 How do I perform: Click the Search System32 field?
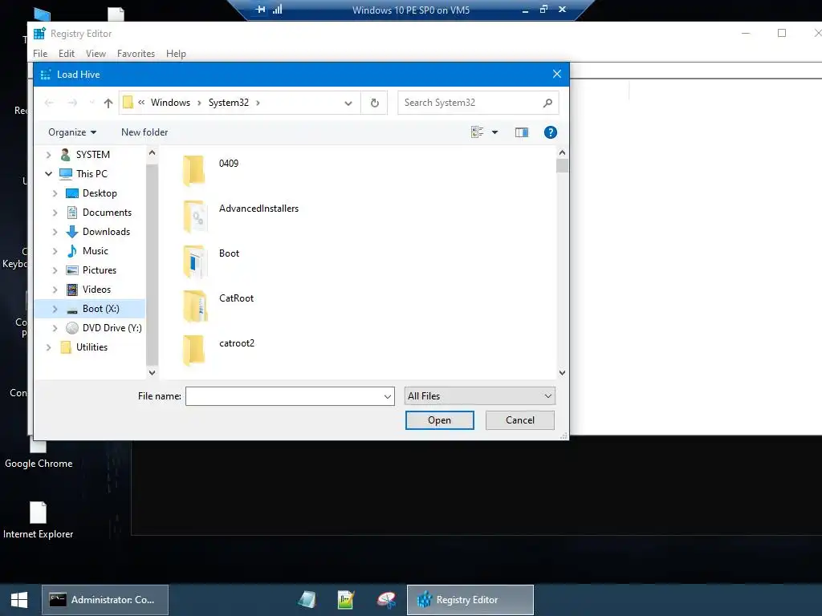pyautogui.click(x=478, y=103)
